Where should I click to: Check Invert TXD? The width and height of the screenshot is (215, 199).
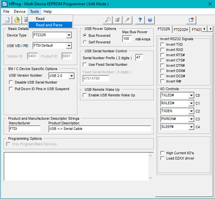click(x=162, y=44)
